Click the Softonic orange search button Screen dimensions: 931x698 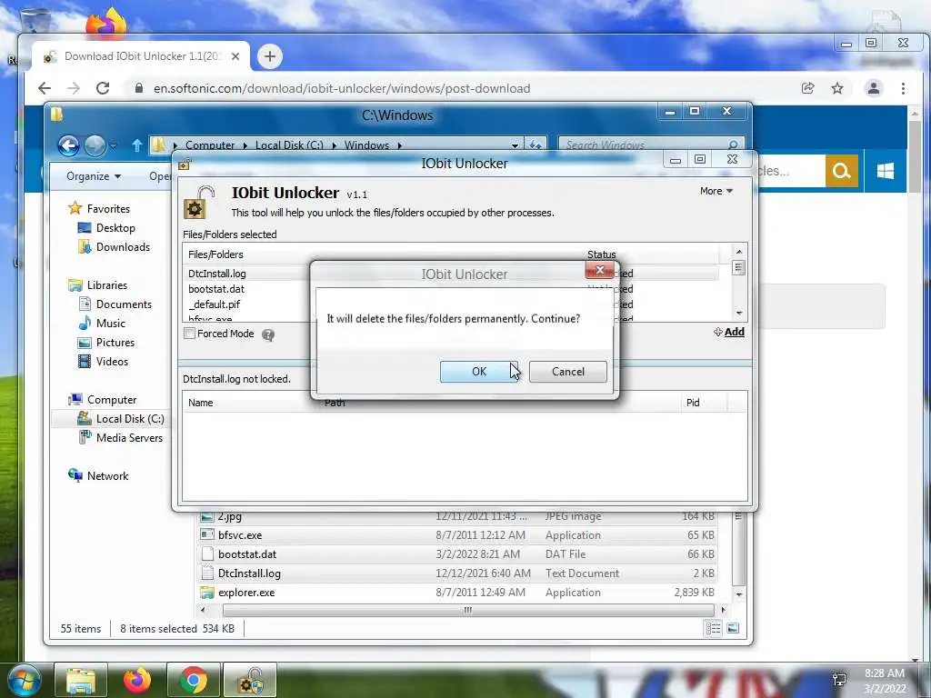point(841,171)
